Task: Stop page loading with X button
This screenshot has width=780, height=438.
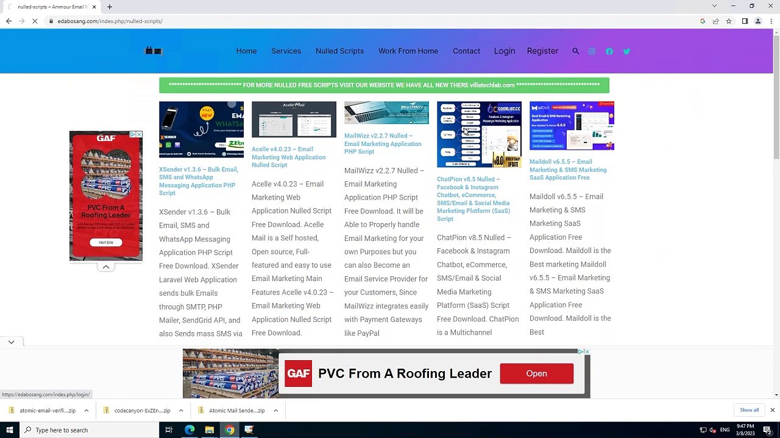Action: [x=35, y=21]
